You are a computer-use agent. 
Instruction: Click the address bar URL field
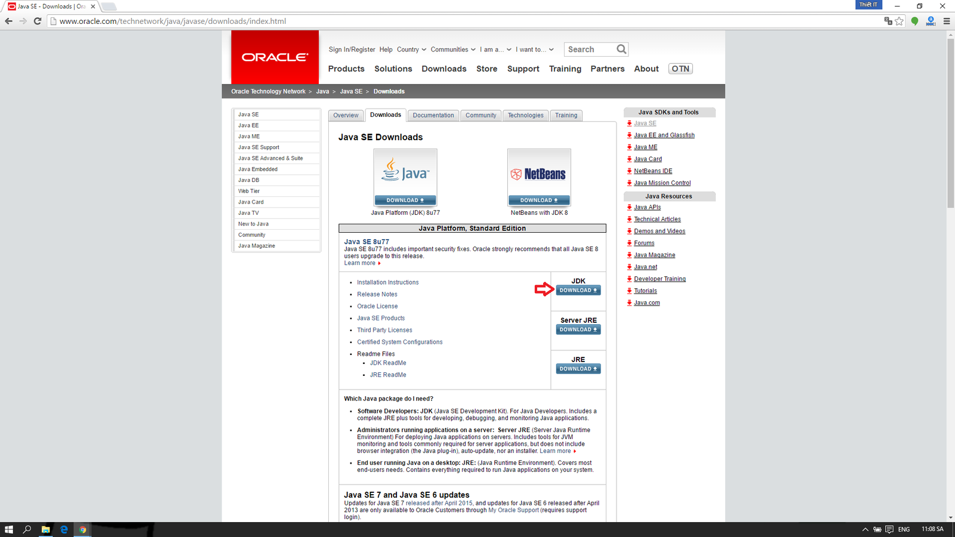(x=466, y=21)
